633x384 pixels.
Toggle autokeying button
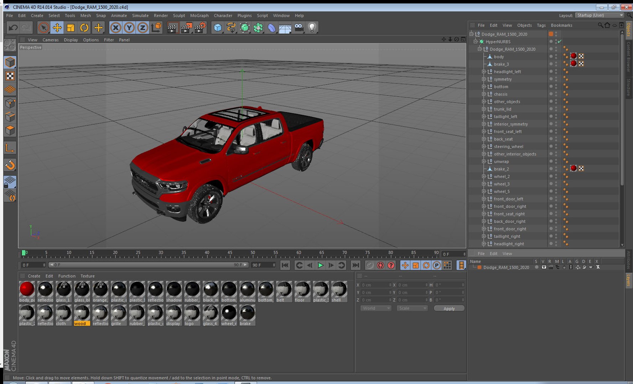(380, 265)
